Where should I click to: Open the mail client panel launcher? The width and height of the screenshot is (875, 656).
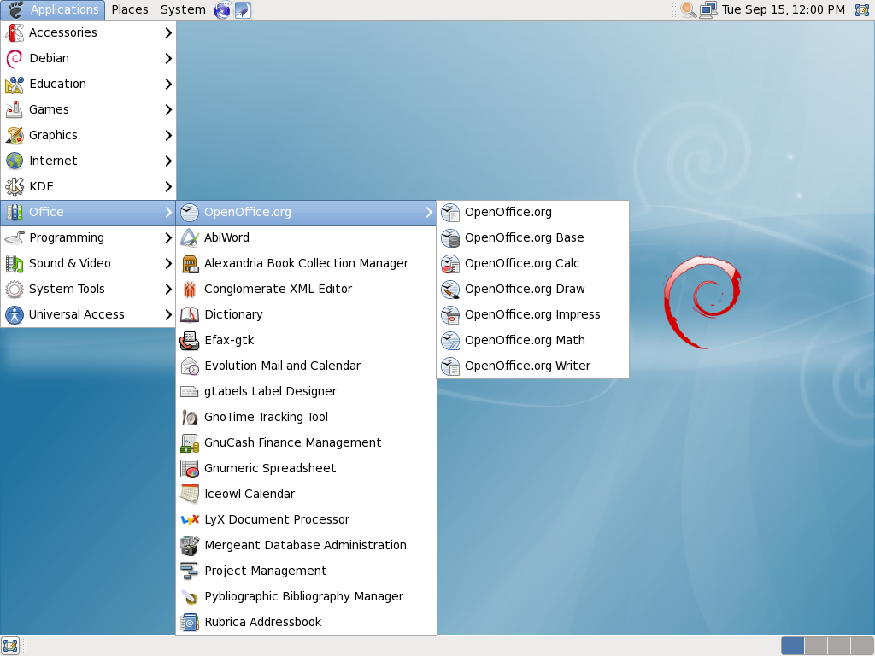pos(243,9)
